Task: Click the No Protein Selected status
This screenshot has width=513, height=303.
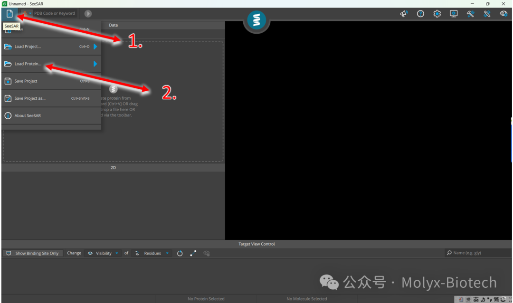Action: point(206,299)
